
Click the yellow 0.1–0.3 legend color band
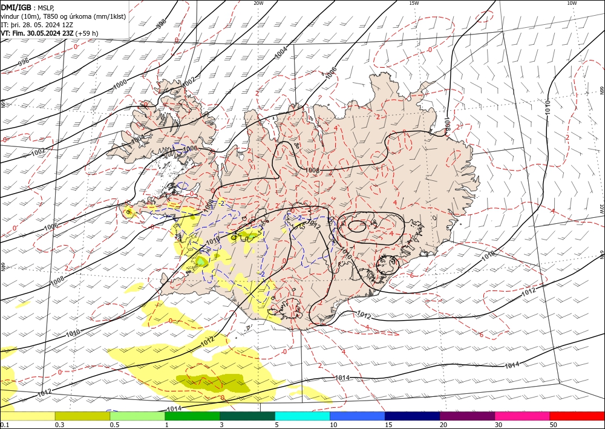27,416
